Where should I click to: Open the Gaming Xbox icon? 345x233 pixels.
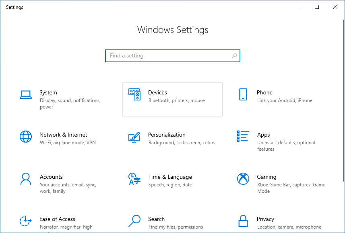pyautogui.click(x=243, y=179)
